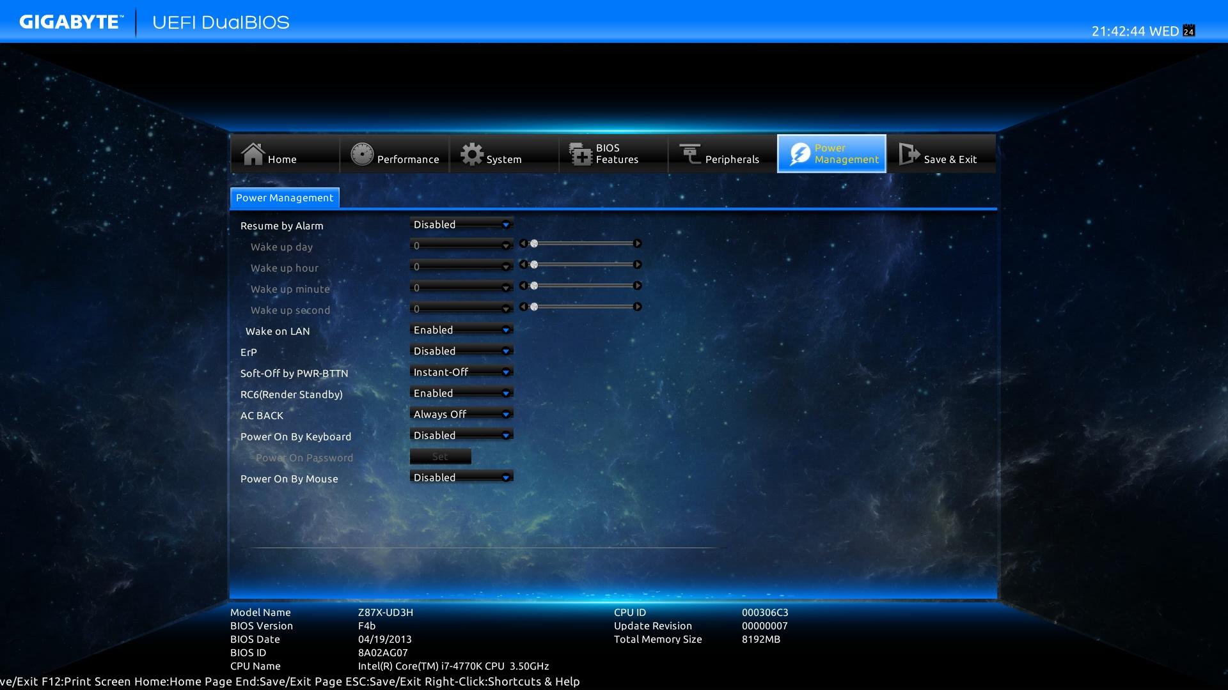
Task: Click right arrow of Wake up day slider
Action: 637,243
